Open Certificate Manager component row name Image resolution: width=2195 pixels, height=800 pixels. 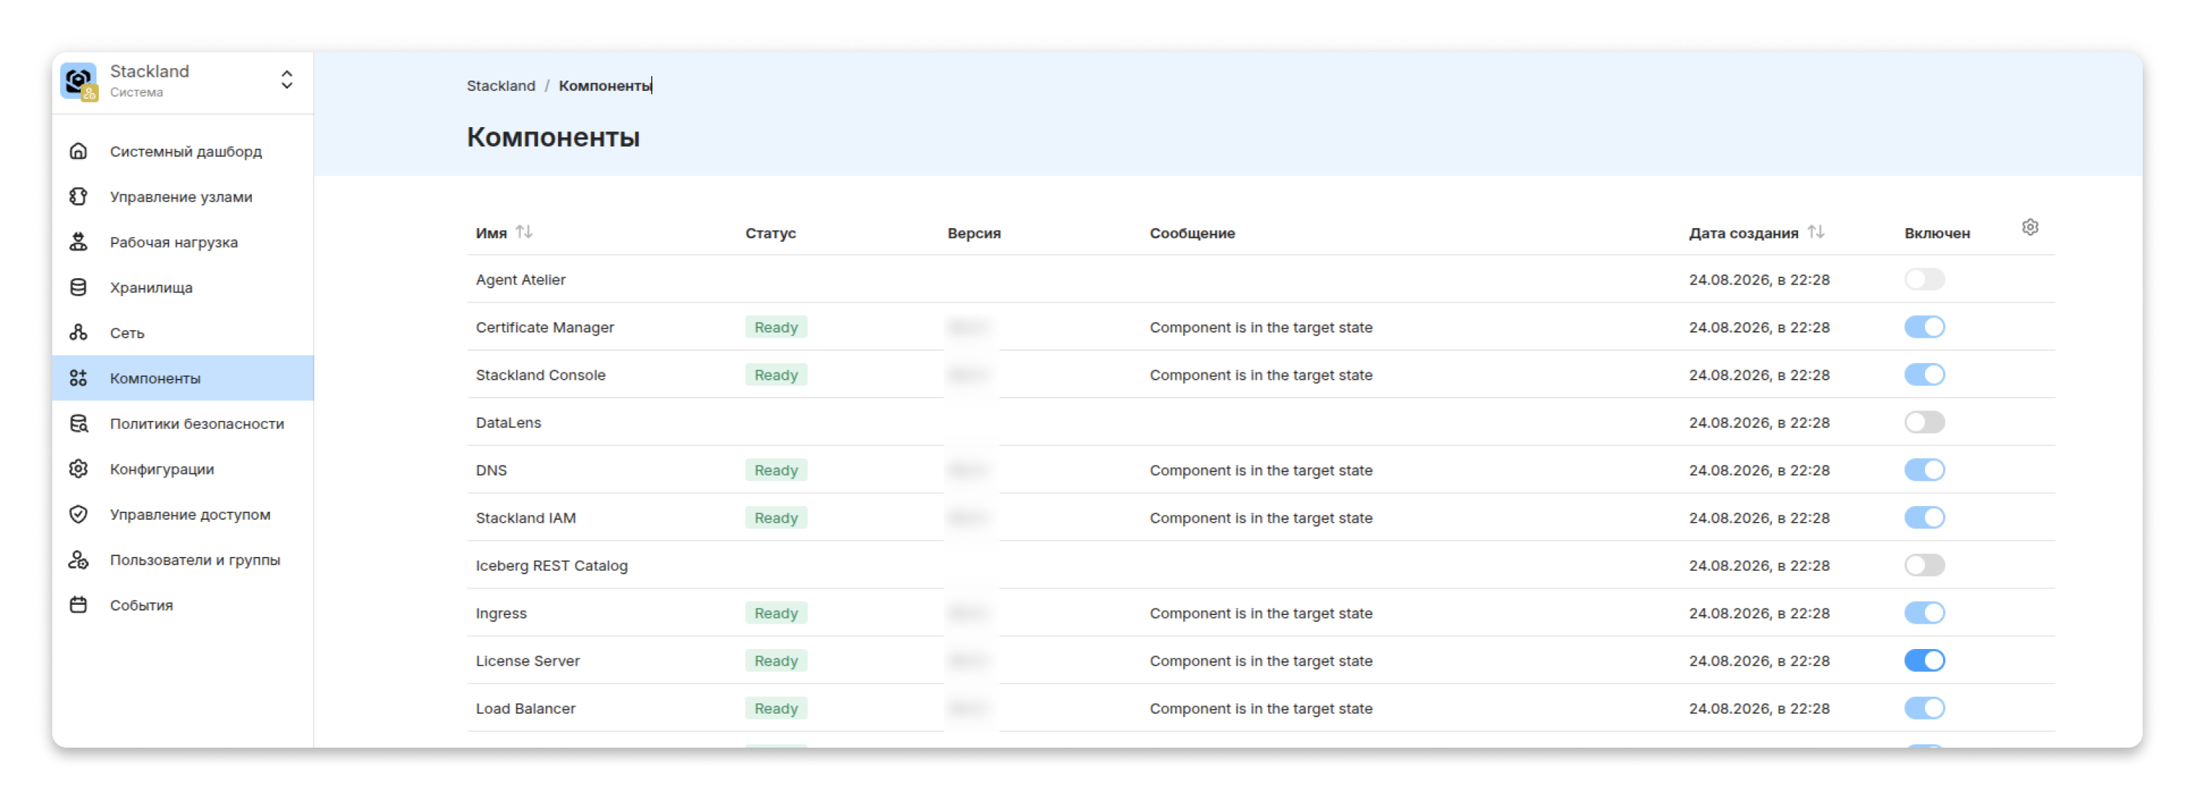tap(544, 327)
